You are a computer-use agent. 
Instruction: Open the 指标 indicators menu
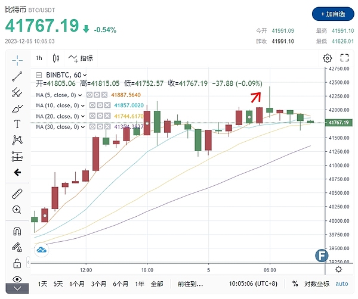point(81,58)
